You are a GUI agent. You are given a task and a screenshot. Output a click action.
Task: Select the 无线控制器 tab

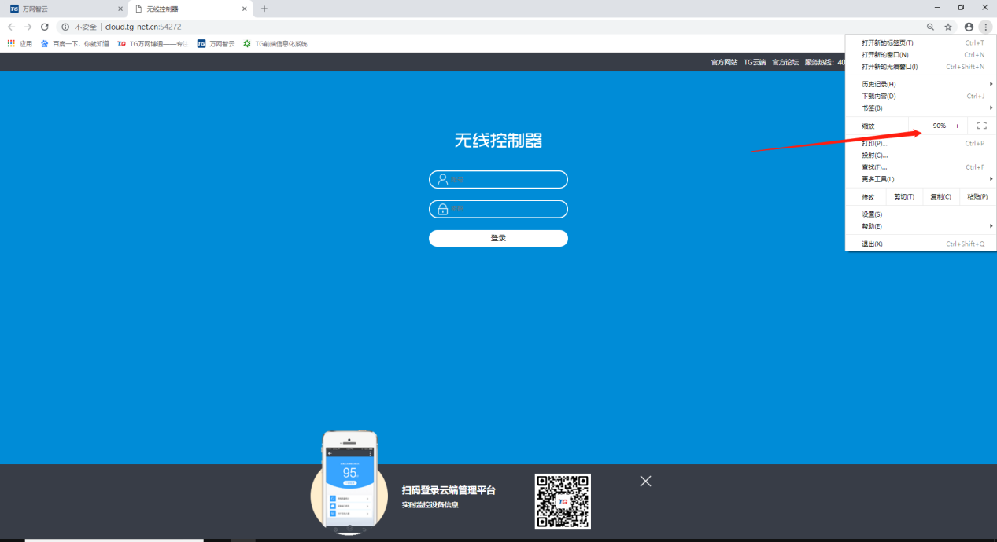[190, 9]
